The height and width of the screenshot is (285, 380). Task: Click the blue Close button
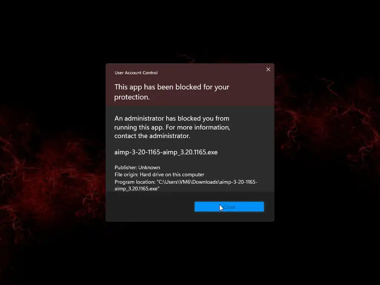pos(229,207)
